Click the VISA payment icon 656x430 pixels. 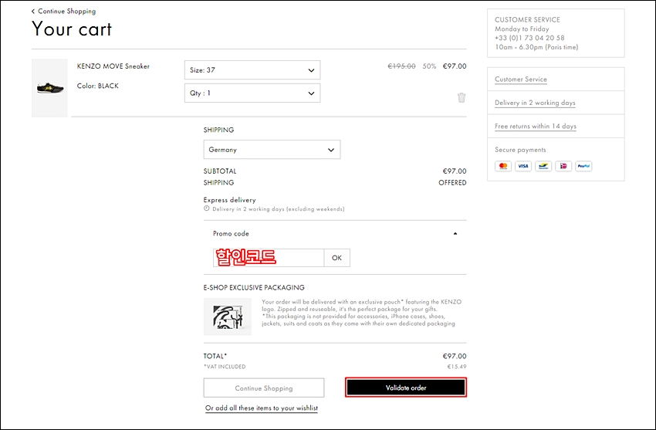coord(523,166)
